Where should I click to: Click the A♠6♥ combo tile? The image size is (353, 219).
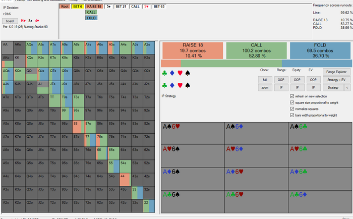tap(193, 133)
